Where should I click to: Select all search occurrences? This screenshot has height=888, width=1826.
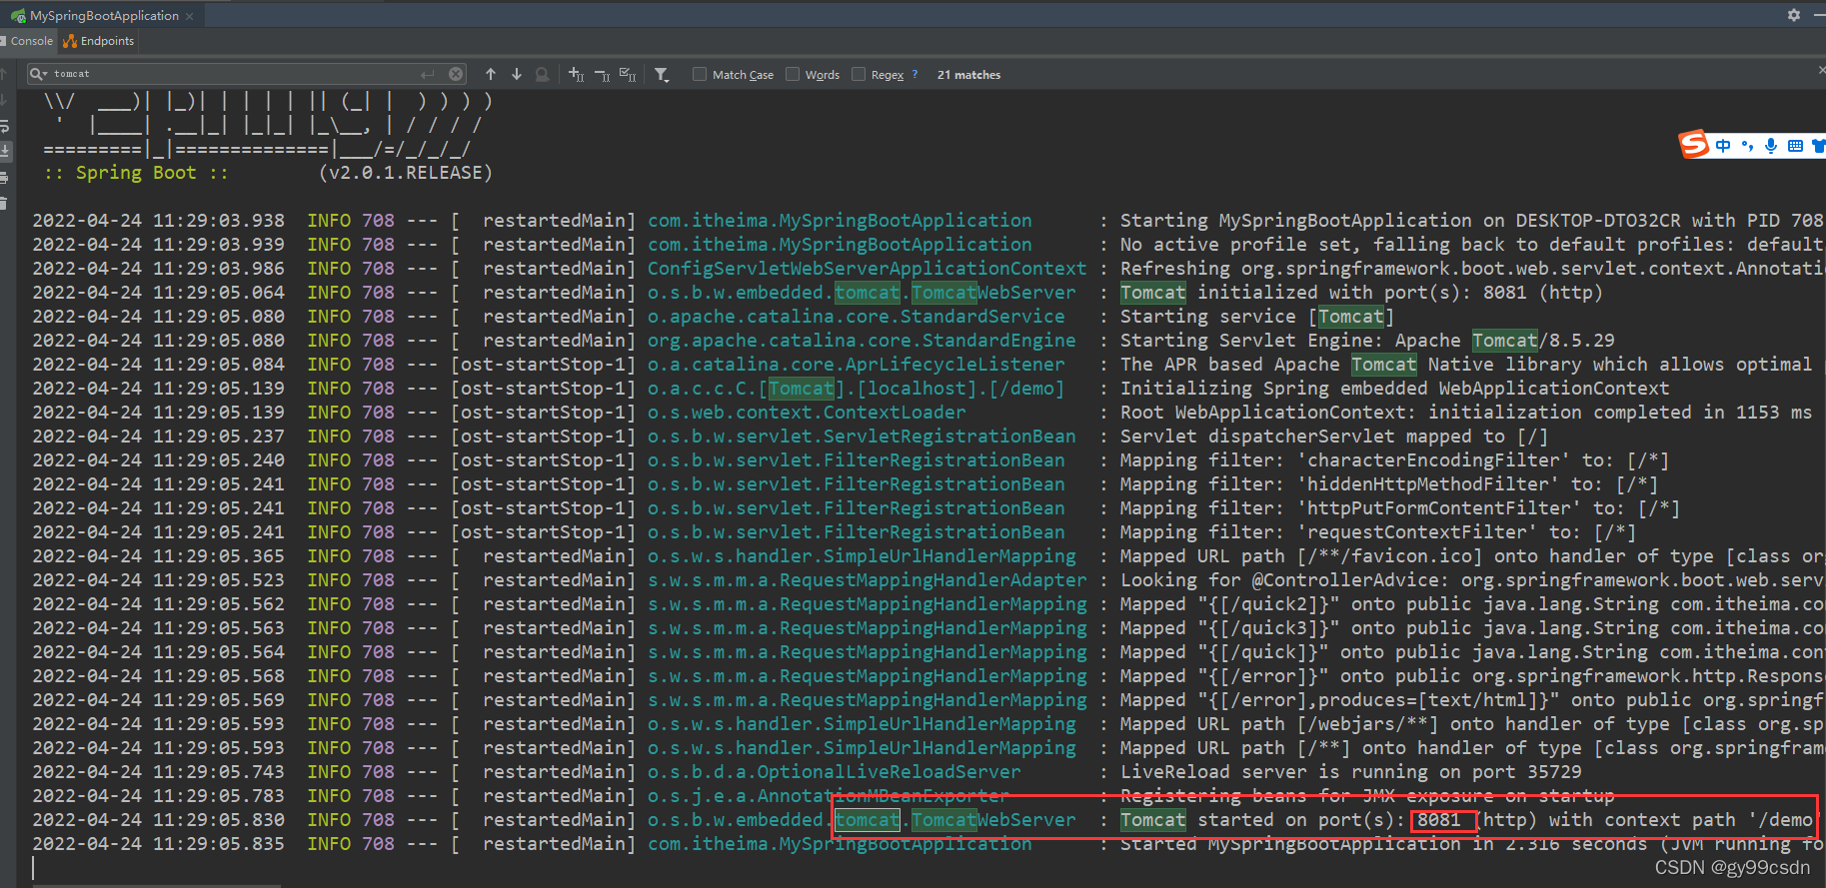[628, 74]
